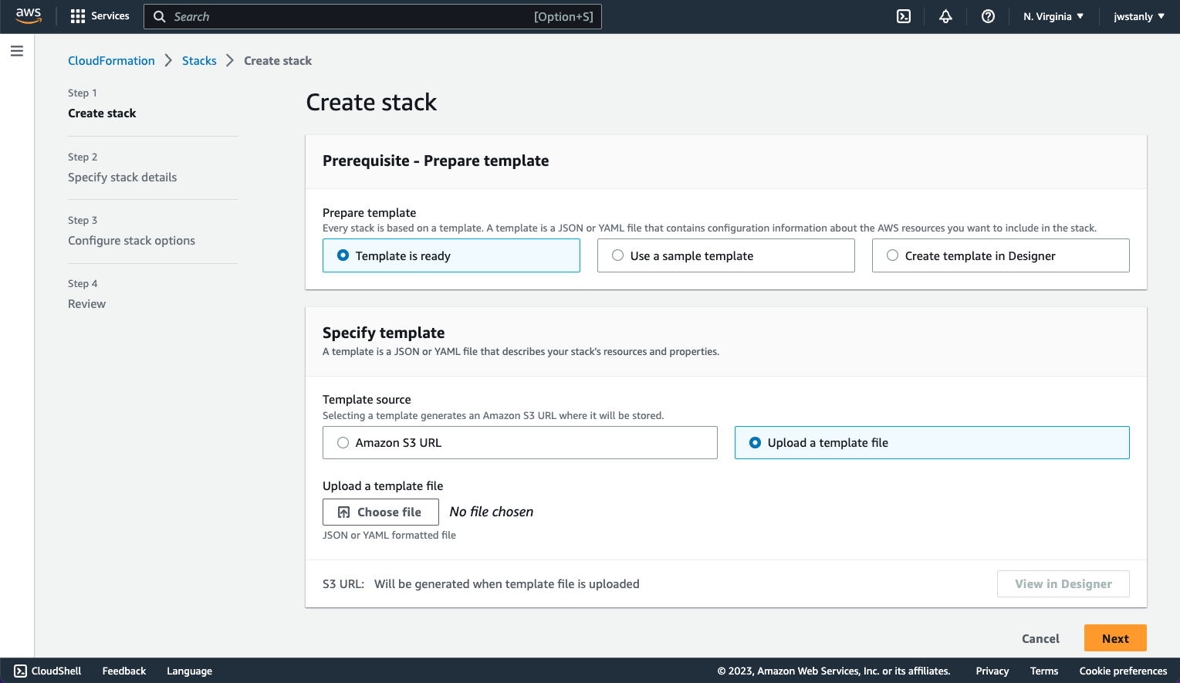Launch CloudShell from the top bar icon
The width and height of the screenshot is (1180, 683).
(x=904, y=16)
